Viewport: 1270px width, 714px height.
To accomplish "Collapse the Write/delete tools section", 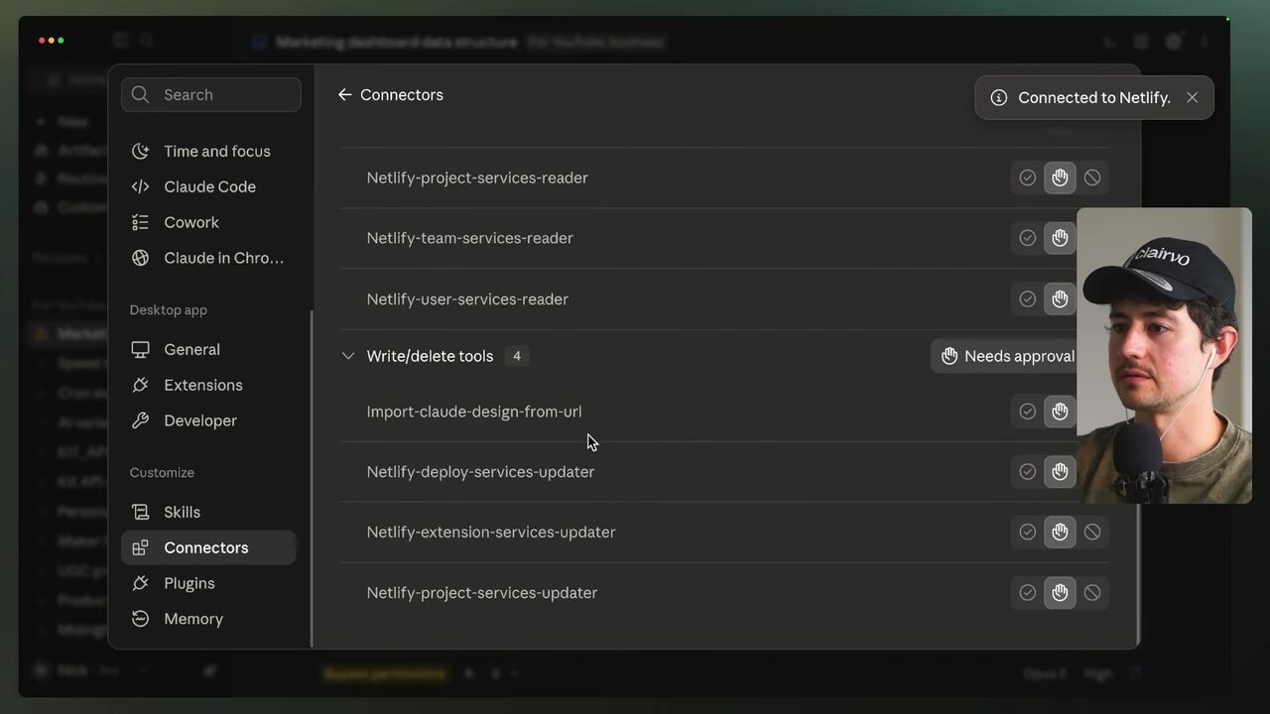I will pyautogui.click(x=348, y=356).
